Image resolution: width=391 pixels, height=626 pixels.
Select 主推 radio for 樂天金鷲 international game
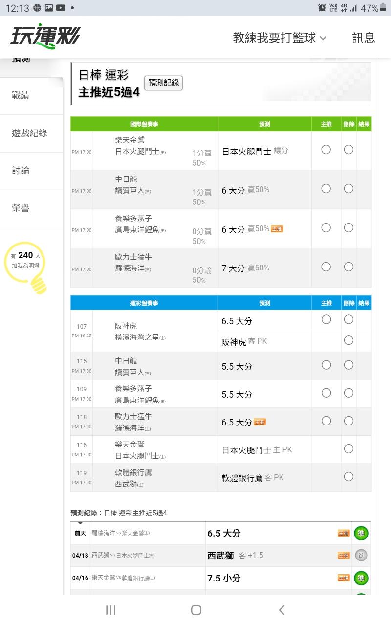point(326,150)
